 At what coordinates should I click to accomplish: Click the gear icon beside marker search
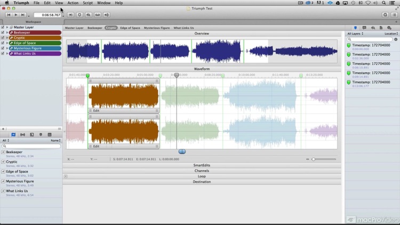click(x=395, y=39)
